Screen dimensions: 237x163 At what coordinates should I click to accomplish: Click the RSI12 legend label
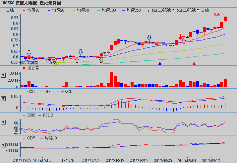click(48, 115)
